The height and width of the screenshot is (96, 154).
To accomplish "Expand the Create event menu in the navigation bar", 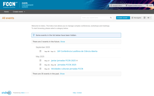I will [x=19, y=12].
